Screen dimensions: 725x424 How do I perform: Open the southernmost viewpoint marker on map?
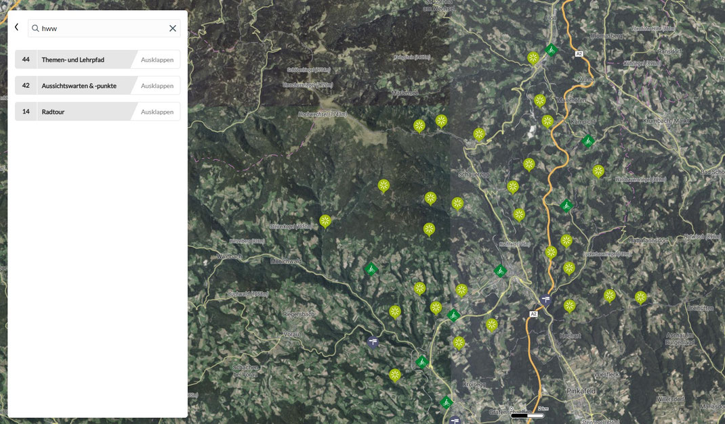point(395,375)
